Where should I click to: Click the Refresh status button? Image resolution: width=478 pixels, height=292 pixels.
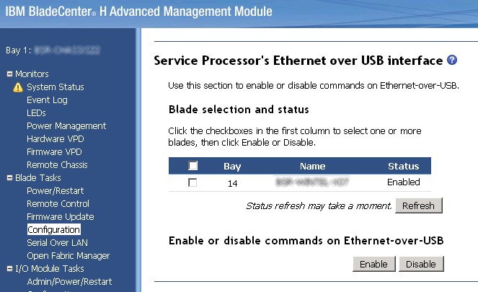[418, 205]
